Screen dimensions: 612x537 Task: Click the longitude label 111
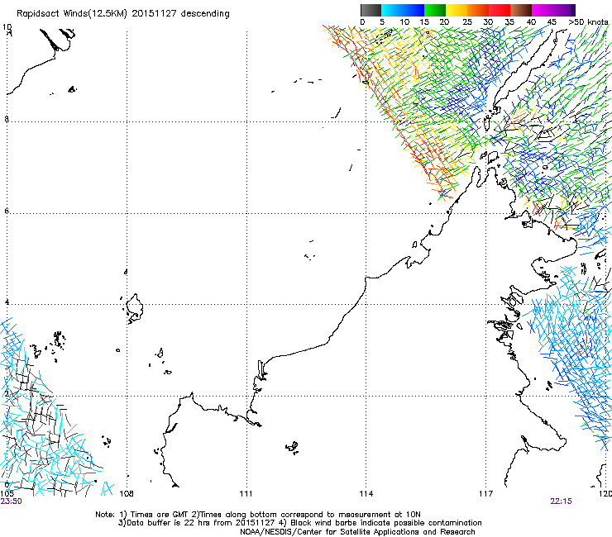(246, 494)
